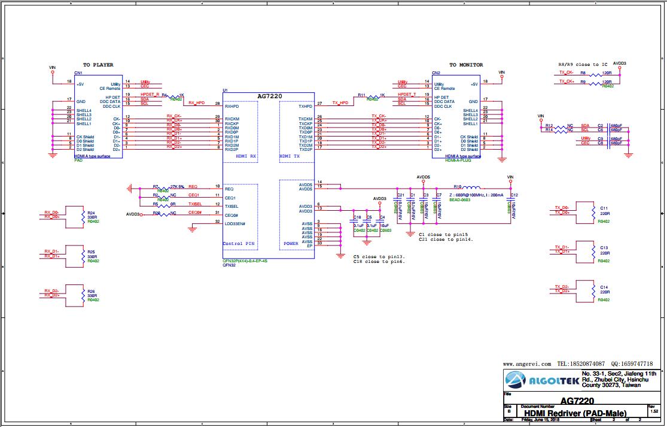
Task: Click the "HDMI Redriver (PAD-Male)" document title
Action: 575,413
